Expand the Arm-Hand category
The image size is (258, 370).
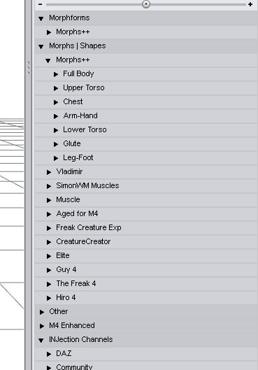click(56, 116)
